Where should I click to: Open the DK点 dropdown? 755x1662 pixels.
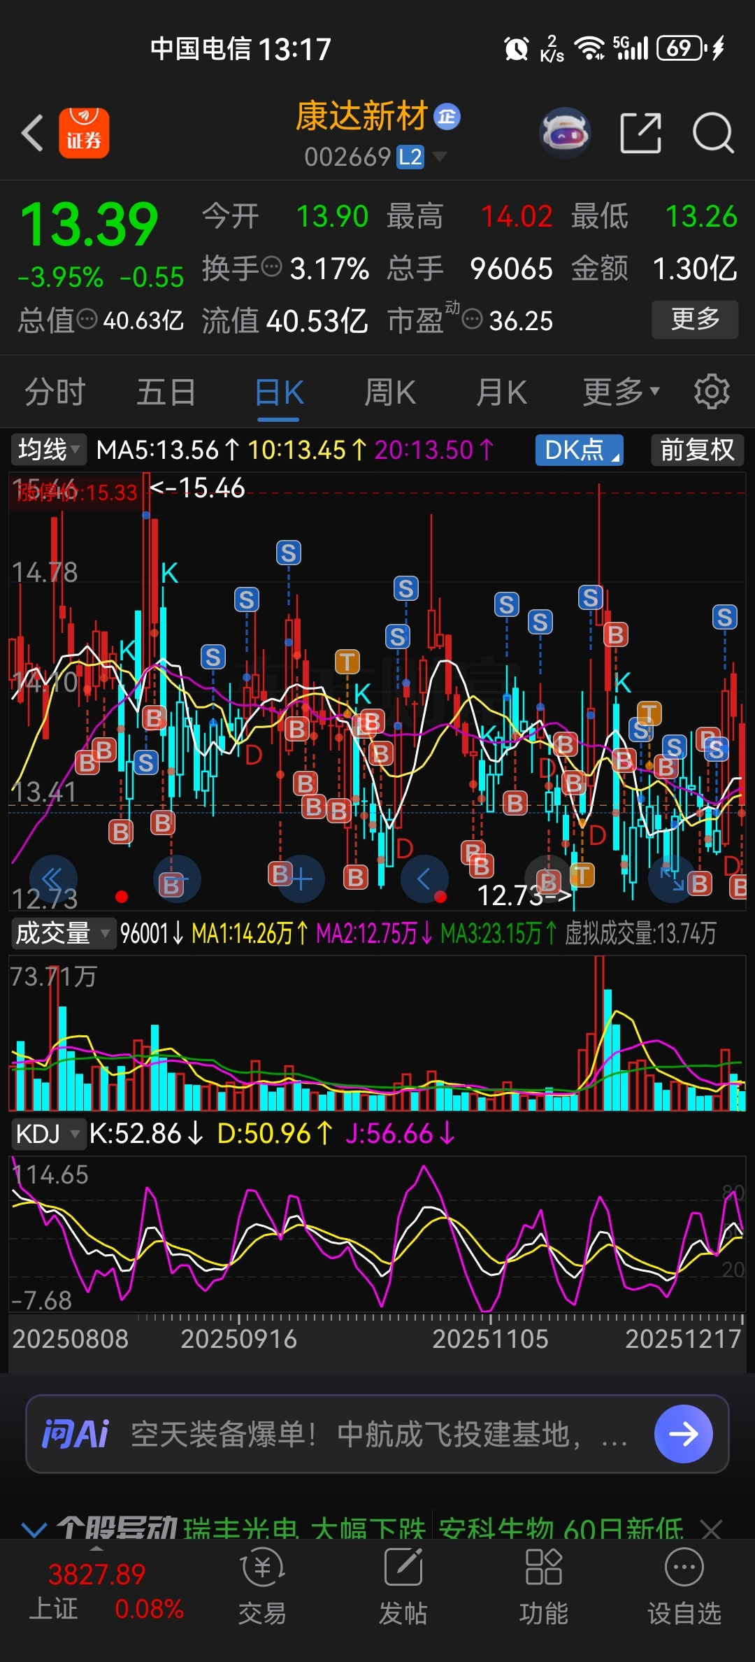580,450
